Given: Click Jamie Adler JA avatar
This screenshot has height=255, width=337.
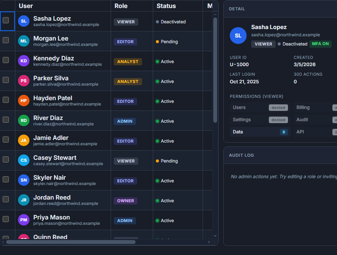Looking at the screenshot, I should point(24,140).
